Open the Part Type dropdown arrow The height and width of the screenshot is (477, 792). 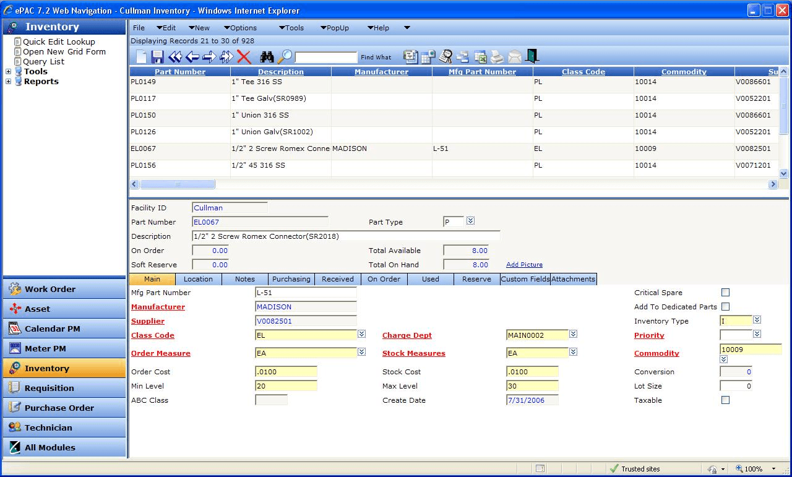(470, 221)
